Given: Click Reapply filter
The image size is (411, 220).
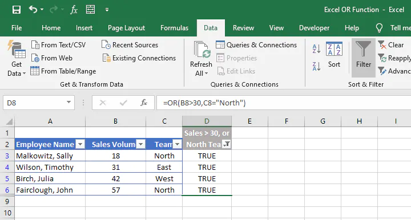Looking at the screenshot, I should click(x=394, y=58).
